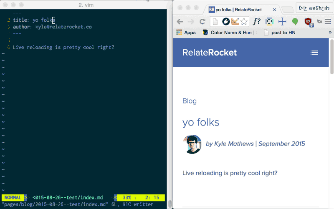The width and height of the screenshot is (334, 209).
Task: Click the author line kyle@relaterocket.co in vim
Action: click(53, 27)
